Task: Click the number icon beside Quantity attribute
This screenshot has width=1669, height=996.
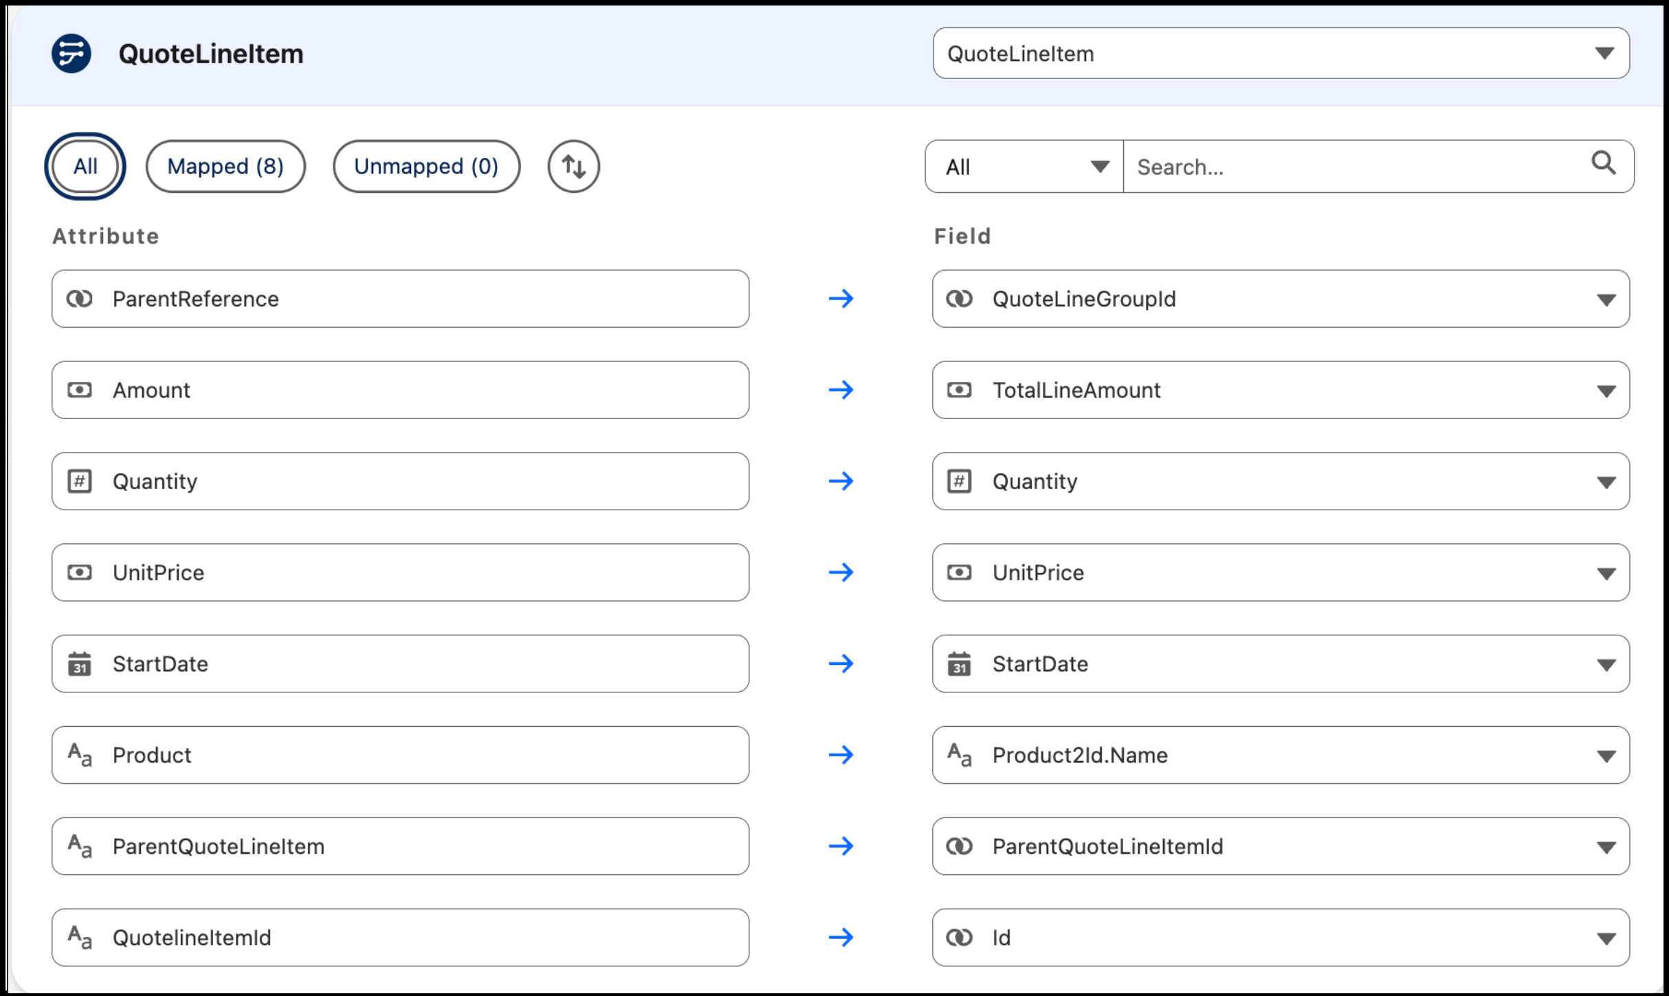Action: point(80,481)
